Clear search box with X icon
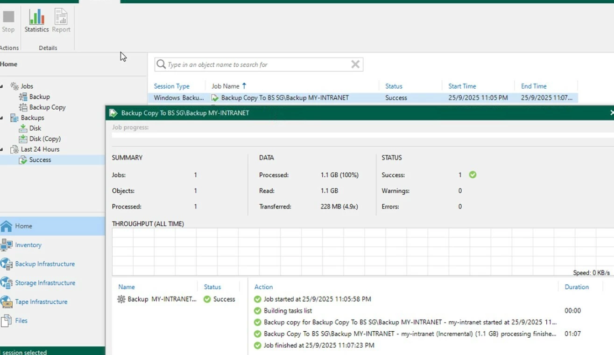The image size is (614, 355). coord(355,64)
